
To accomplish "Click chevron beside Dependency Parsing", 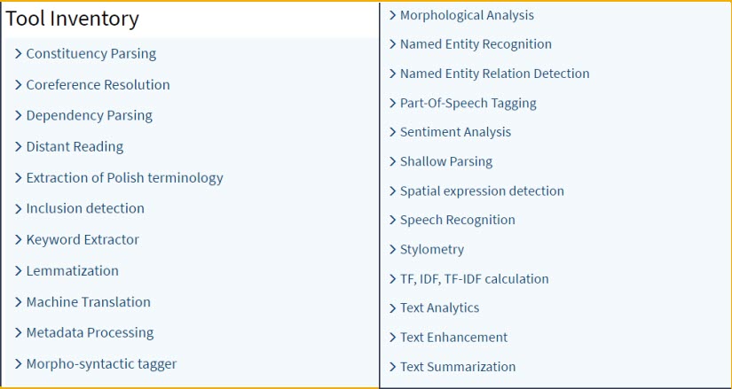I will [x=19, y=116].
